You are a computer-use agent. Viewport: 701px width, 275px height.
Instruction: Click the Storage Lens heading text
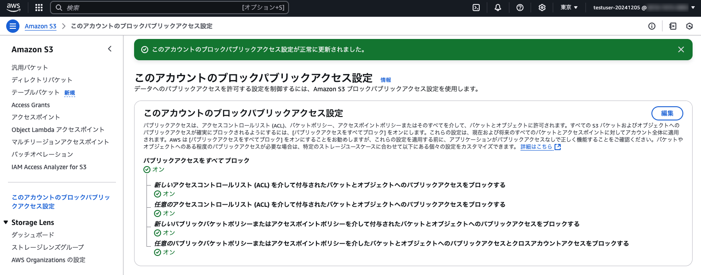coord(33,222)
